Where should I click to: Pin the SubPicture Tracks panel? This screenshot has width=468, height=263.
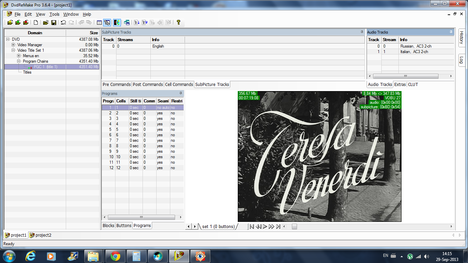tap(362, 32)
